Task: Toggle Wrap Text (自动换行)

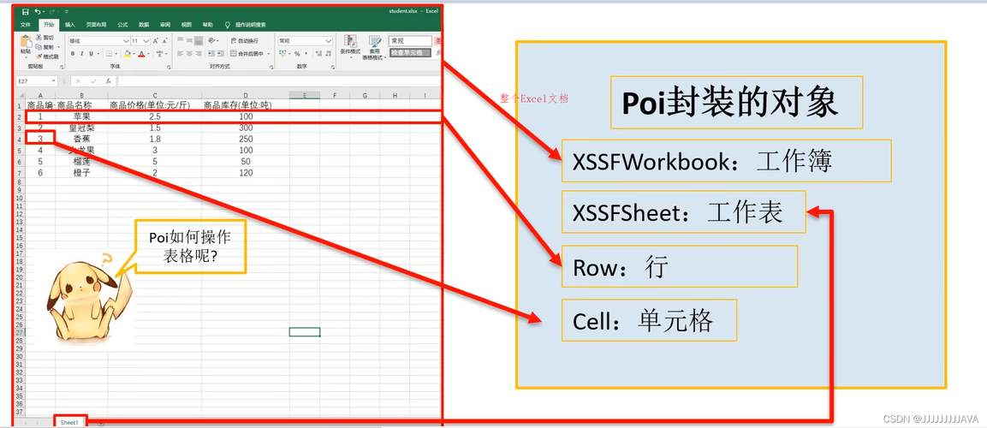Action: click(245, 41)
